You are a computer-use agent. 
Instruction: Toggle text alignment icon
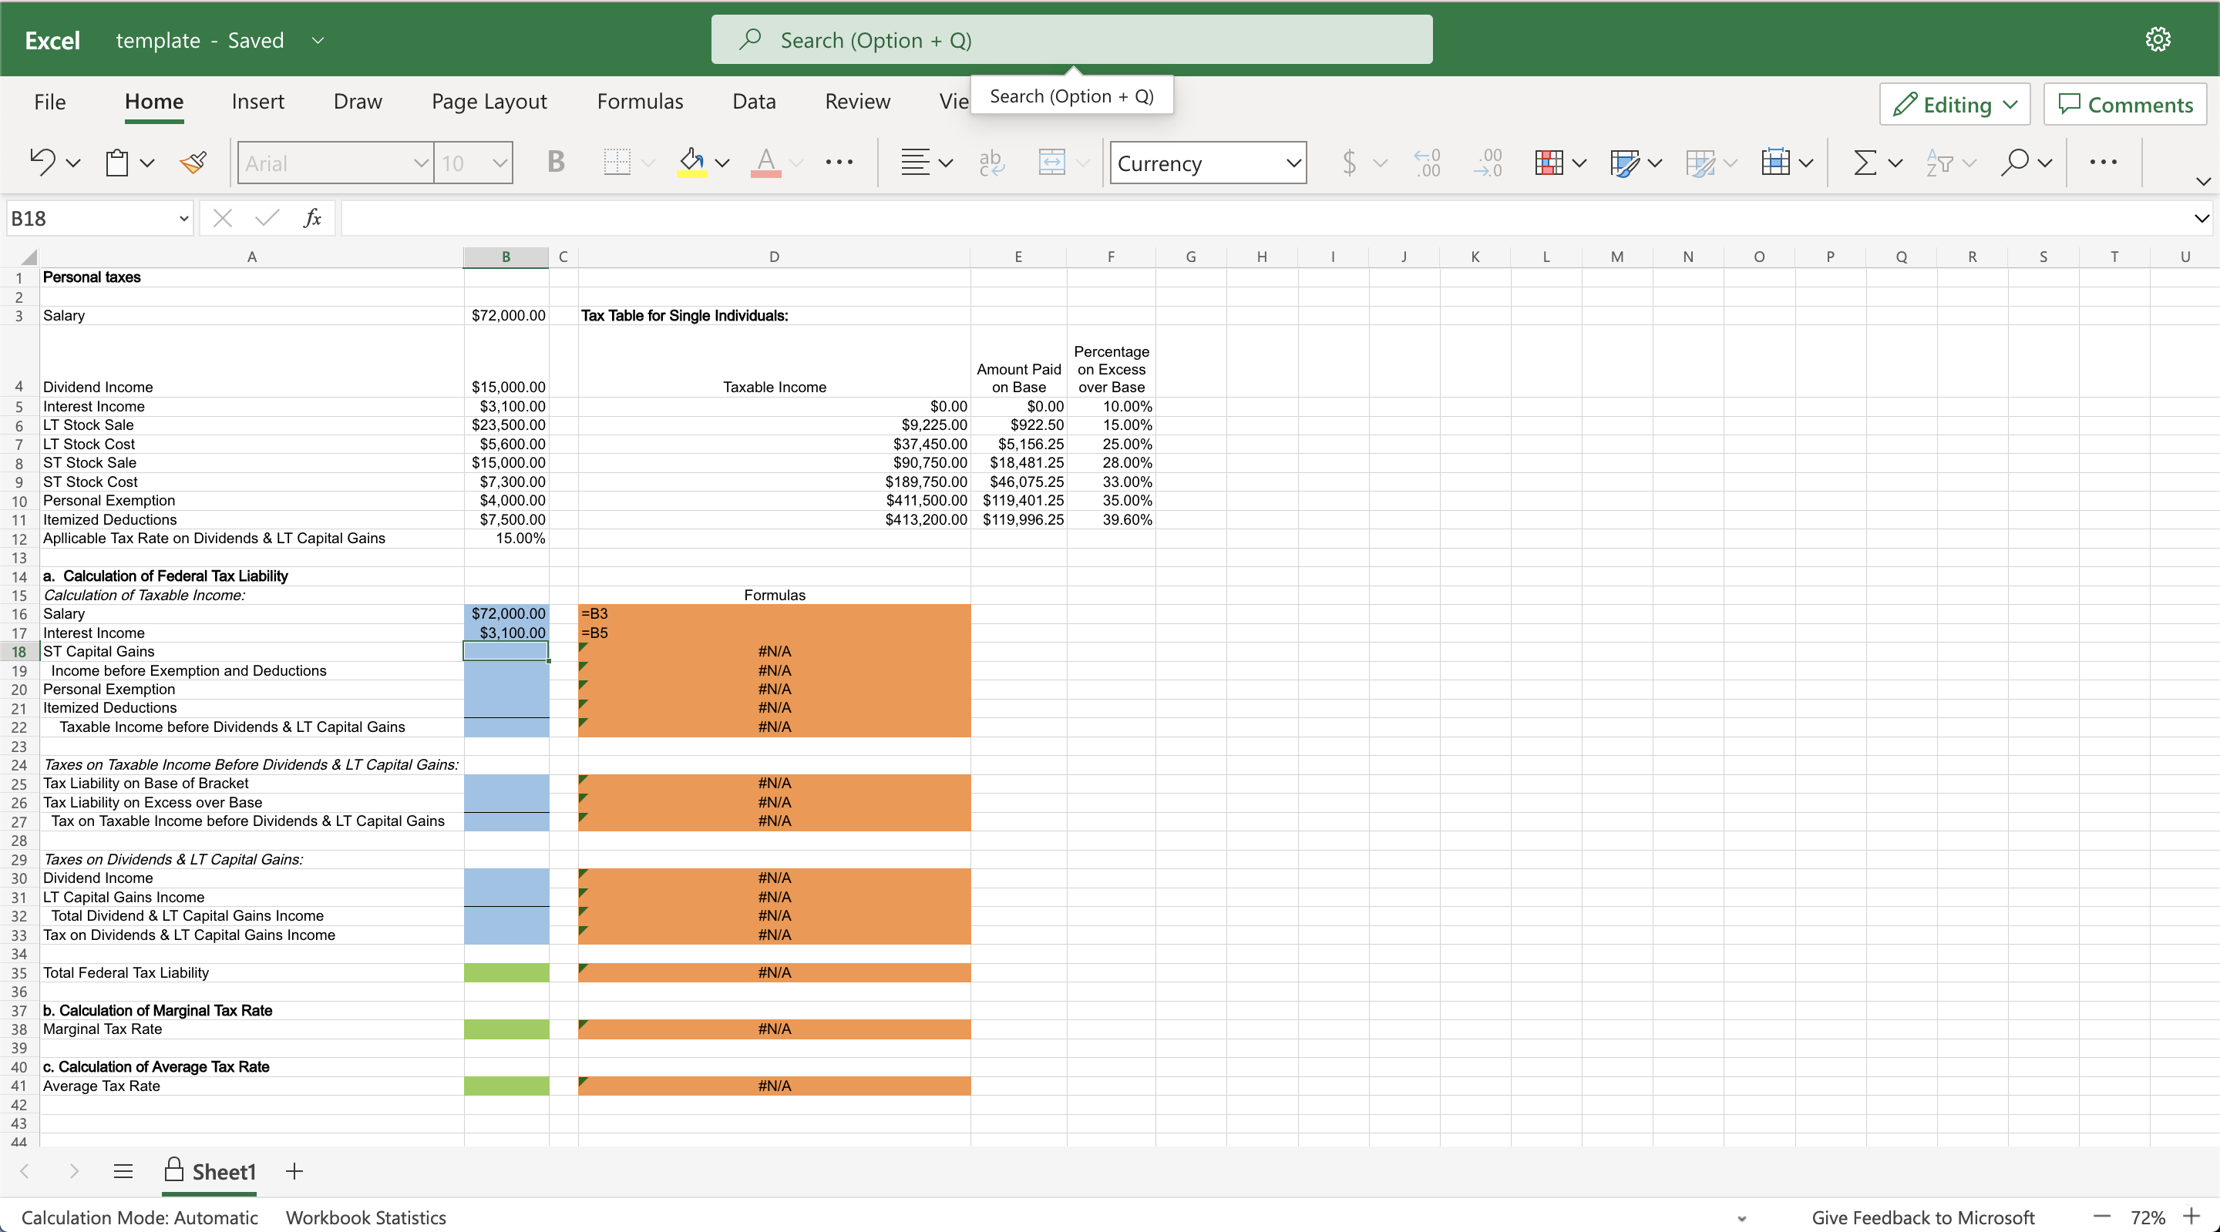(912, 161)
